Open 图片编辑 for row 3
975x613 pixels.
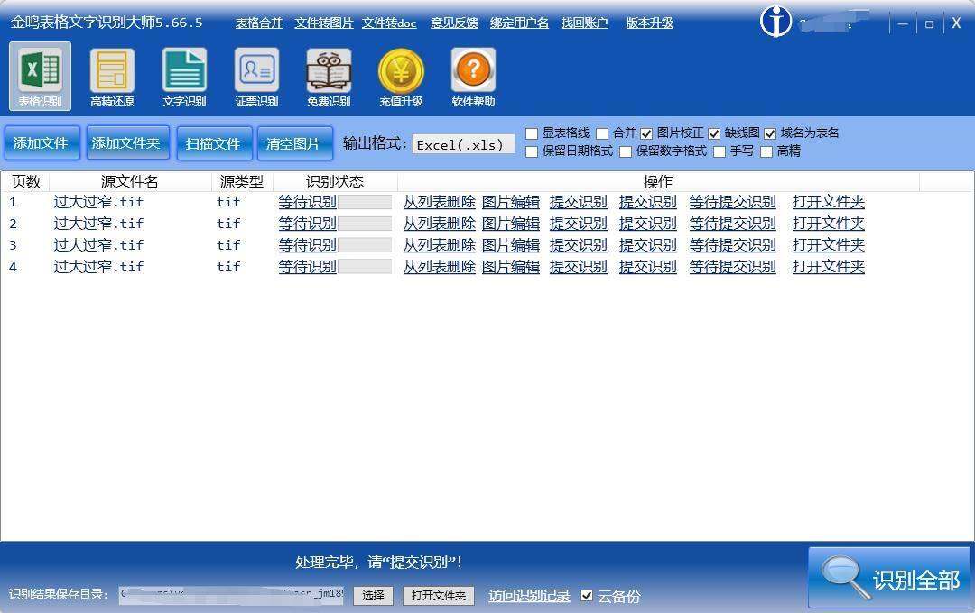tap(510, 245)
